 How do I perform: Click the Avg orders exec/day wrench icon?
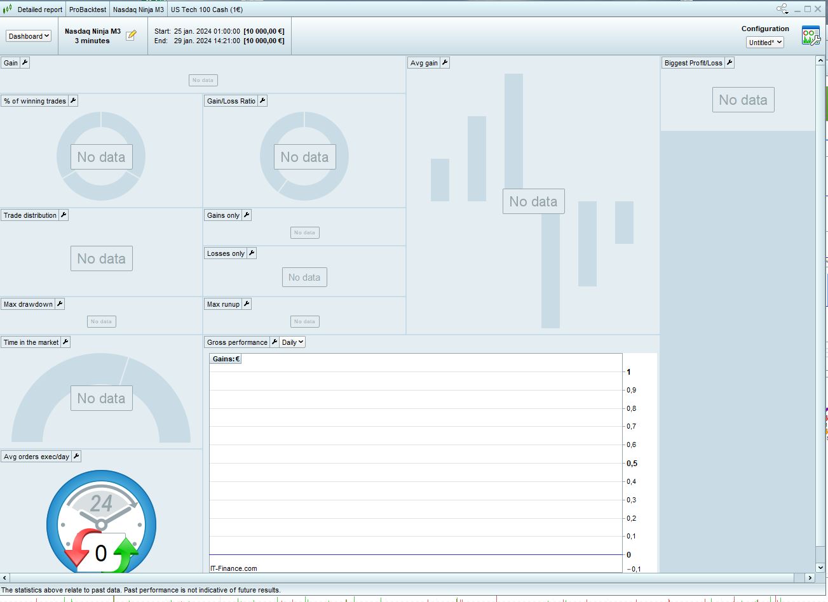point(76,457)
